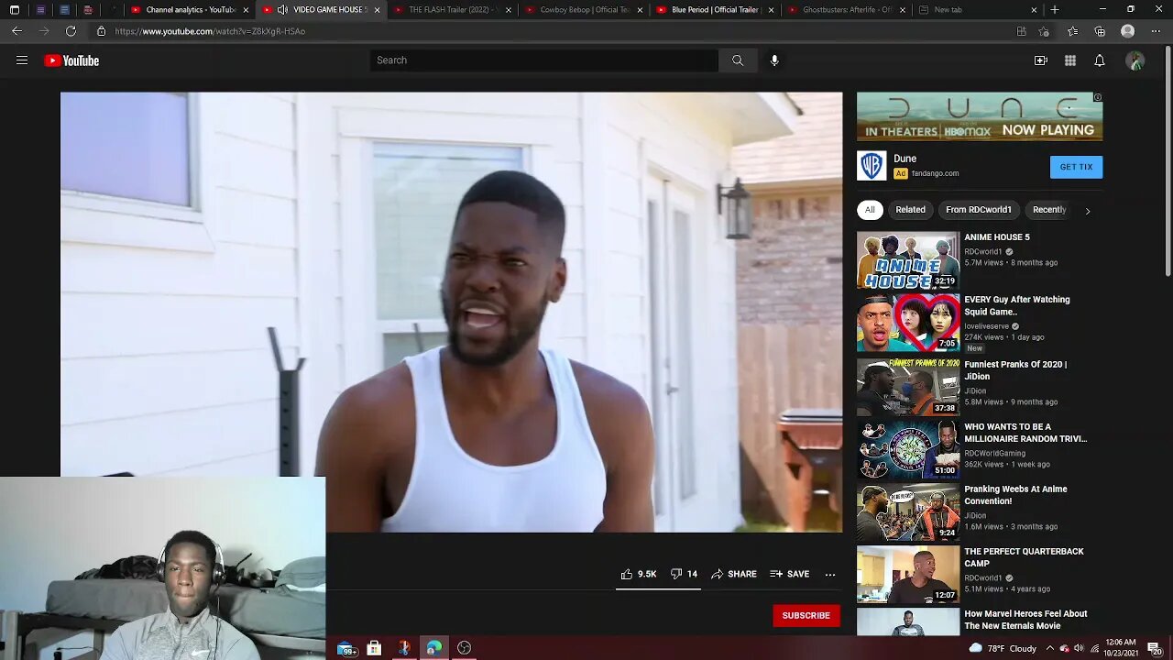1173x660 pixels.
Task: Select the Related filter chip
Action: point(910,210)
